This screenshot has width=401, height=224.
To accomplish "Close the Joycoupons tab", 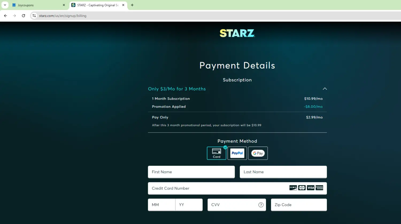I will click(x=64, y=5).
